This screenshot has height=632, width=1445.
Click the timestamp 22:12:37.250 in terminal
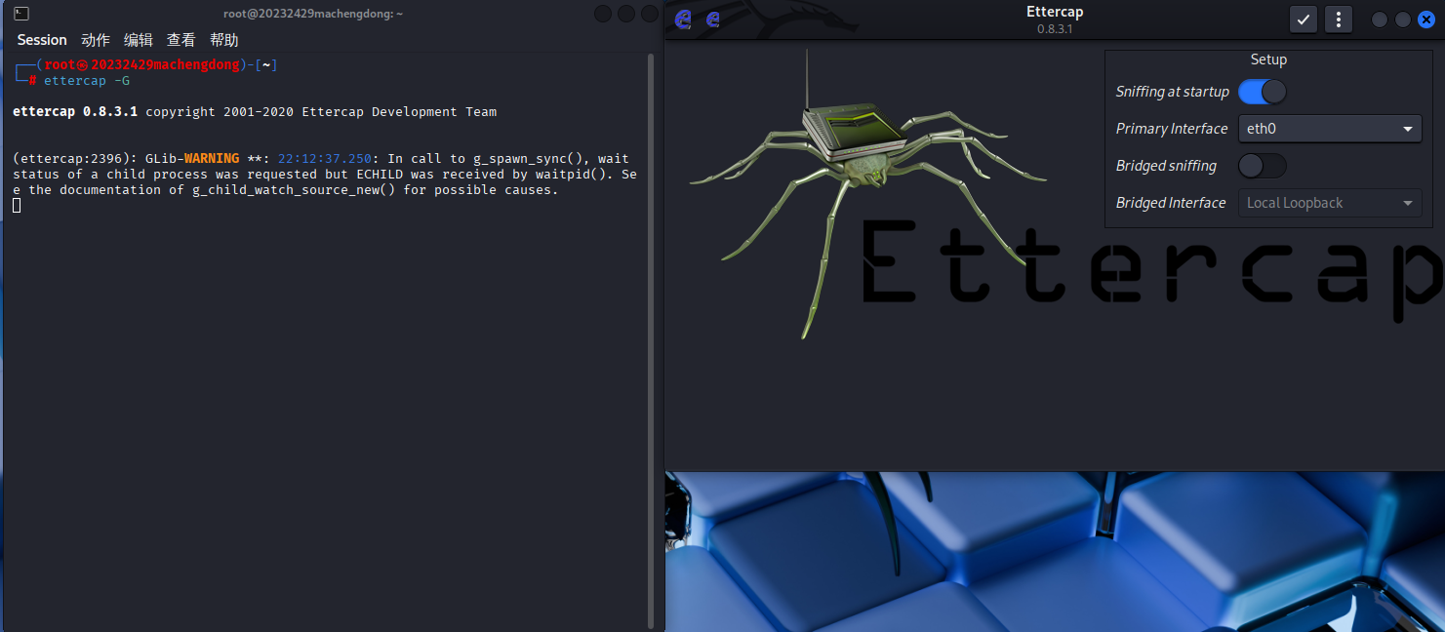click(325, 159)
